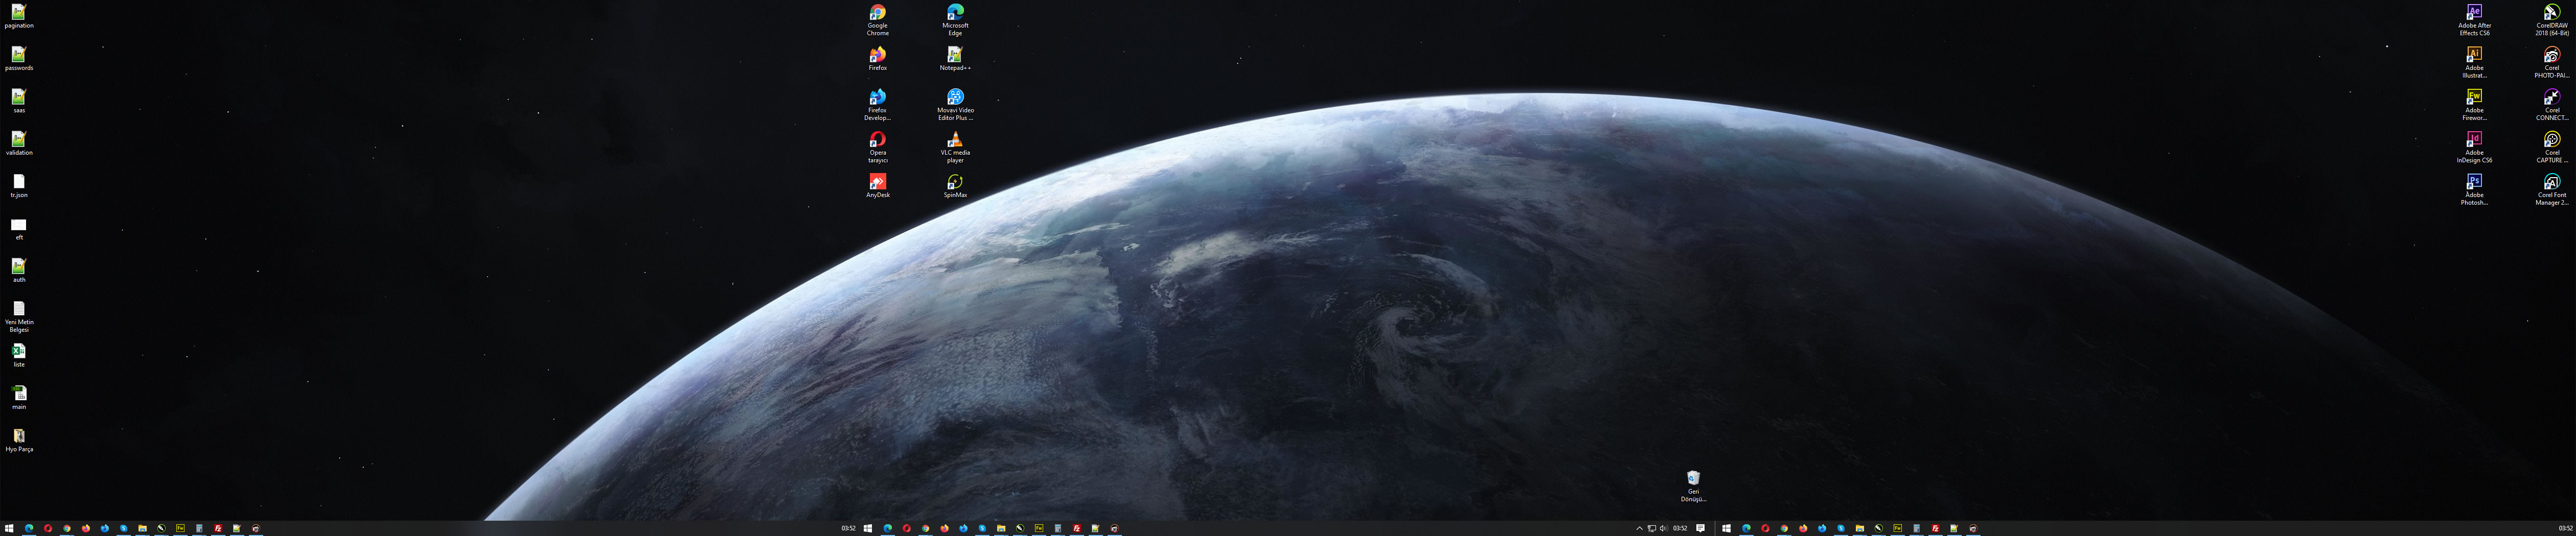The width and height of the screenshot is (2576, 536).
Task: Select the AnyDesk desktop shortcut
Action: tap(877, 186)
